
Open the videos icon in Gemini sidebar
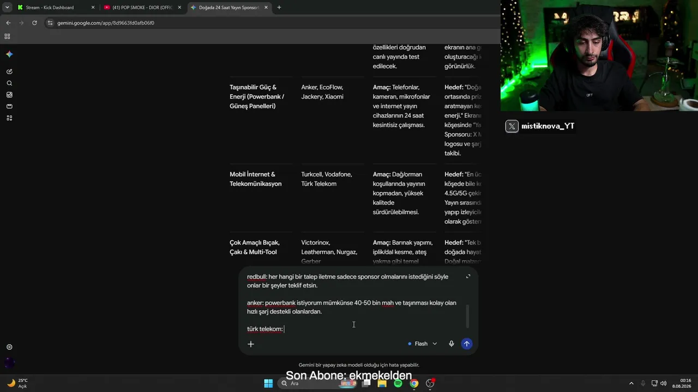[9, 106]
